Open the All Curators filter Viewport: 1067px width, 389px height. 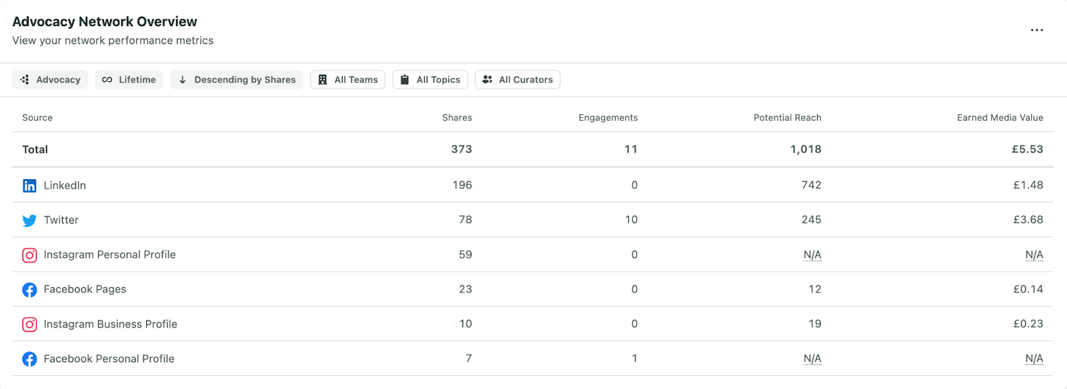coord(517,80)
